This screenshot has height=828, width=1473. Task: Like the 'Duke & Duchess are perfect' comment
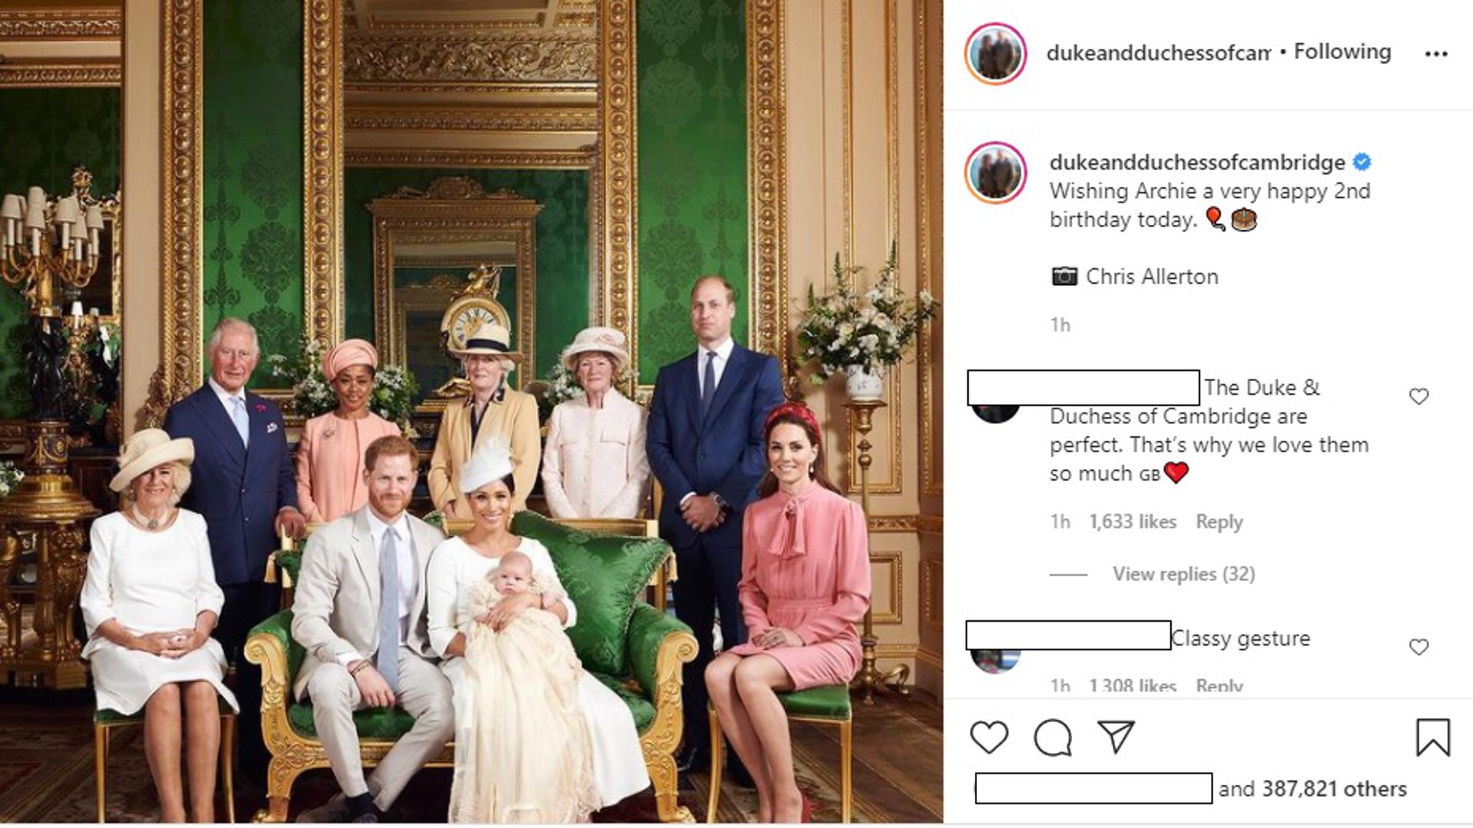click(1419, 396)
